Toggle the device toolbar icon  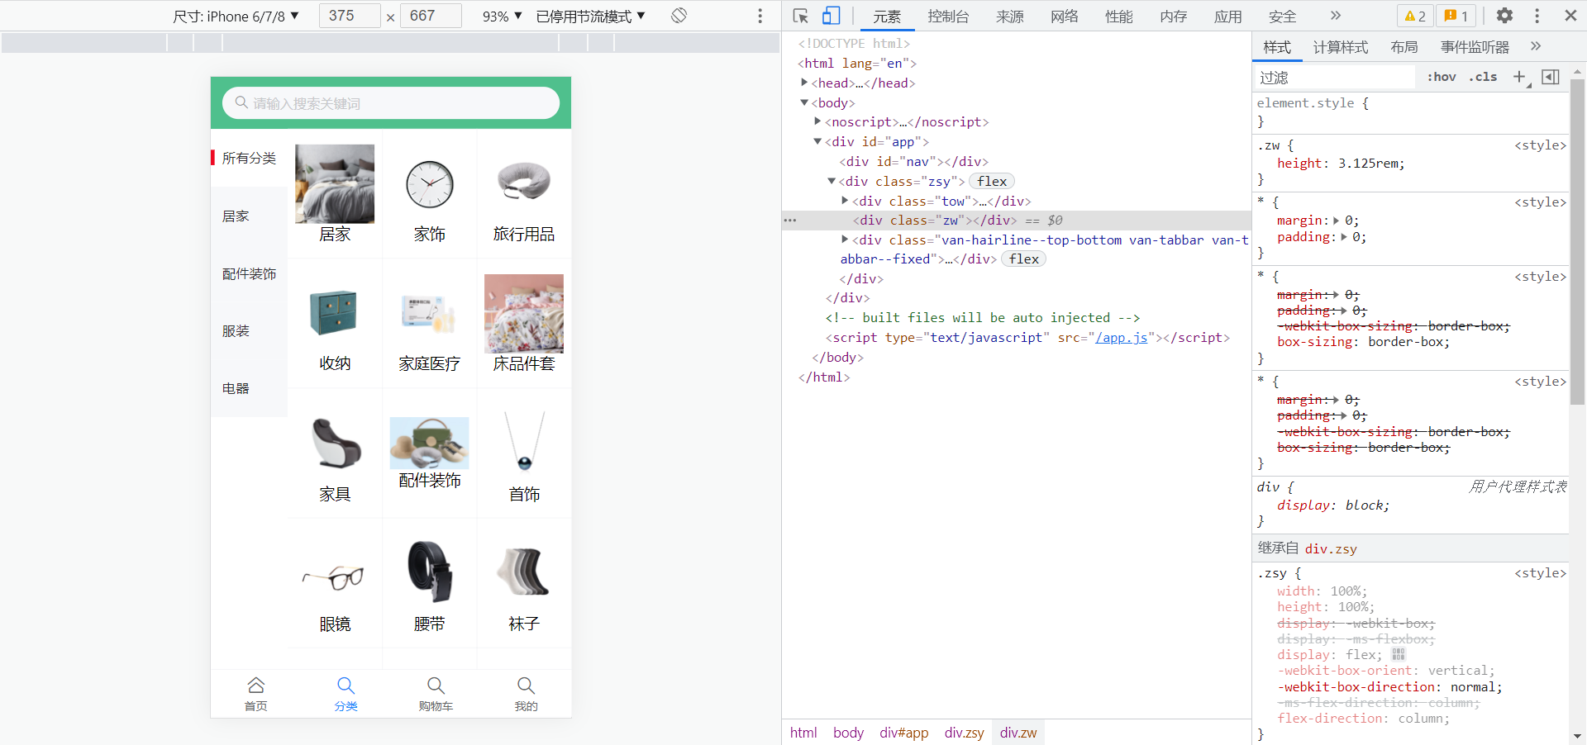pyautogui.click(x=831, y=16)
